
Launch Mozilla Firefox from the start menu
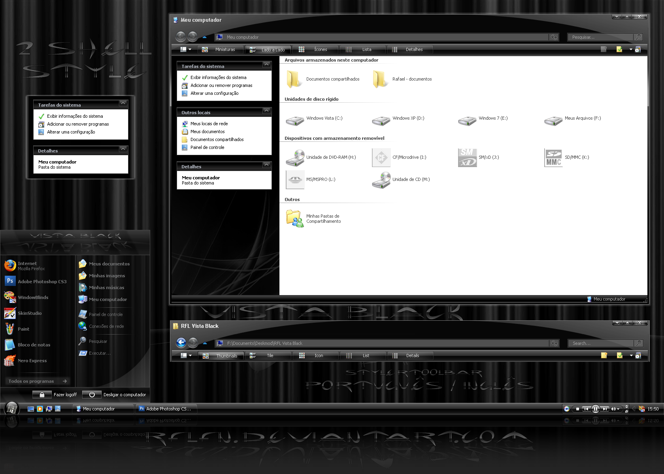tap(25, 266)
